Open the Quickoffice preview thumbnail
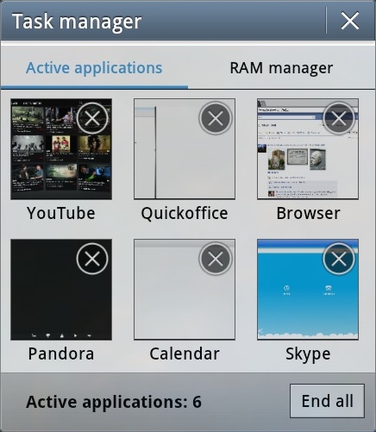Screen dimensions: 376x432 [185, 149]
